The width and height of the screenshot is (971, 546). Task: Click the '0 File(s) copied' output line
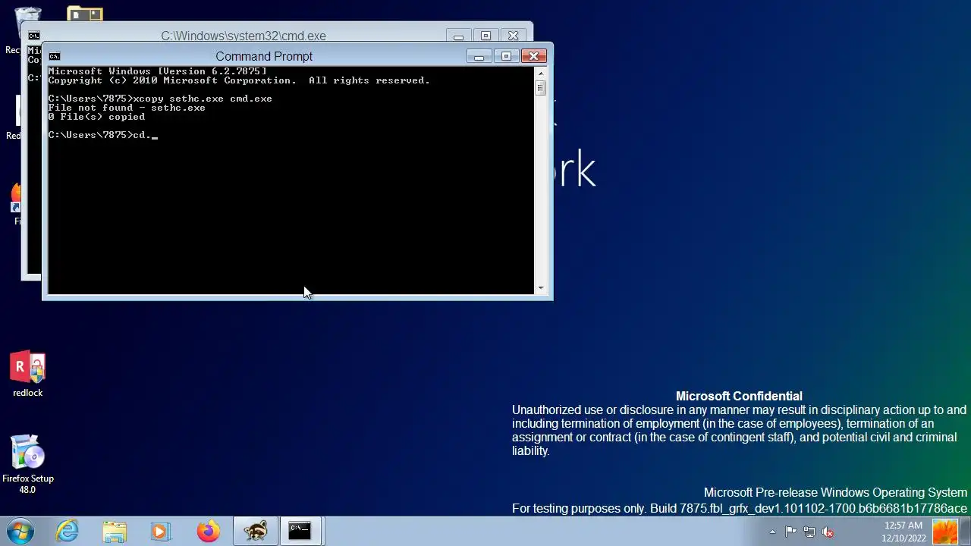(x=96, y=117)
